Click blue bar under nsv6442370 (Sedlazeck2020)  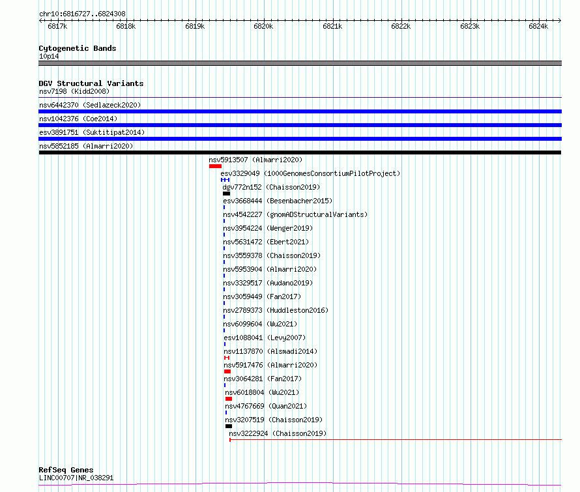pyautogui.click(x=300, y=111)
